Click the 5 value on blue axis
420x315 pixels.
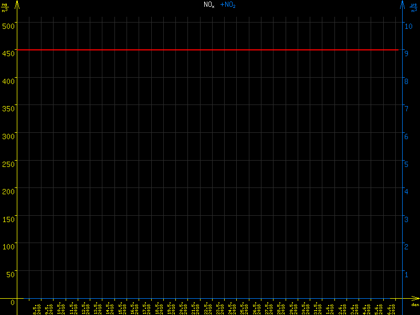point(405,163)
